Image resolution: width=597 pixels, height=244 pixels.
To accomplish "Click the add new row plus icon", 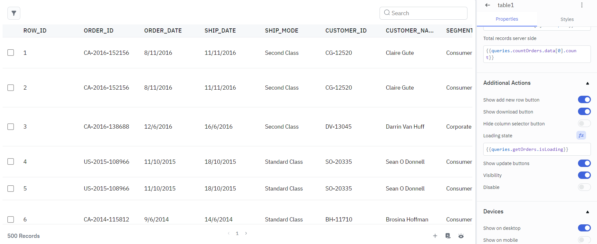I will (x=435, y=236).
